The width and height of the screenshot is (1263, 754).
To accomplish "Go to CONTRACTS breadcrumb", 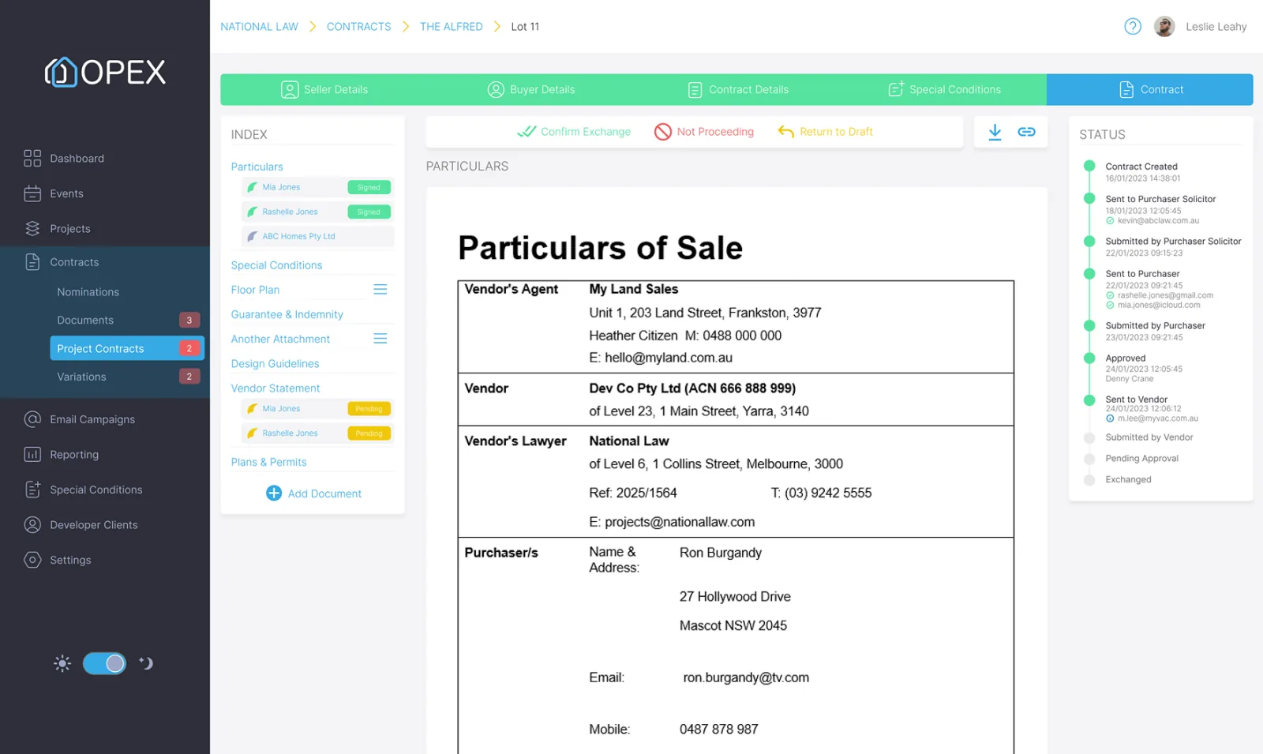I will point(358,26).
